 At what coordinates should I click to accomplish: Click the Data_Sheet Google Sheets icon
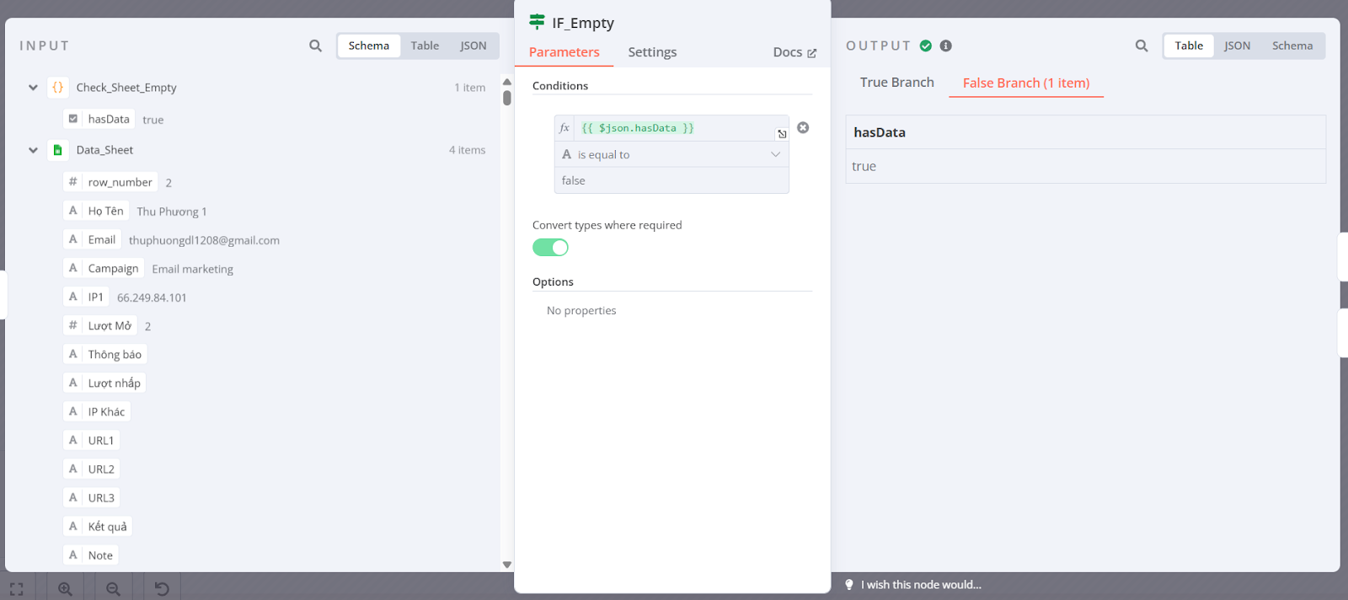tap(58, 150)
